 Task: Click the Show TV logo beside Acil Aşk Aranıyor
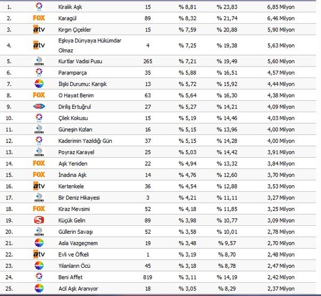tap(39, 289)
